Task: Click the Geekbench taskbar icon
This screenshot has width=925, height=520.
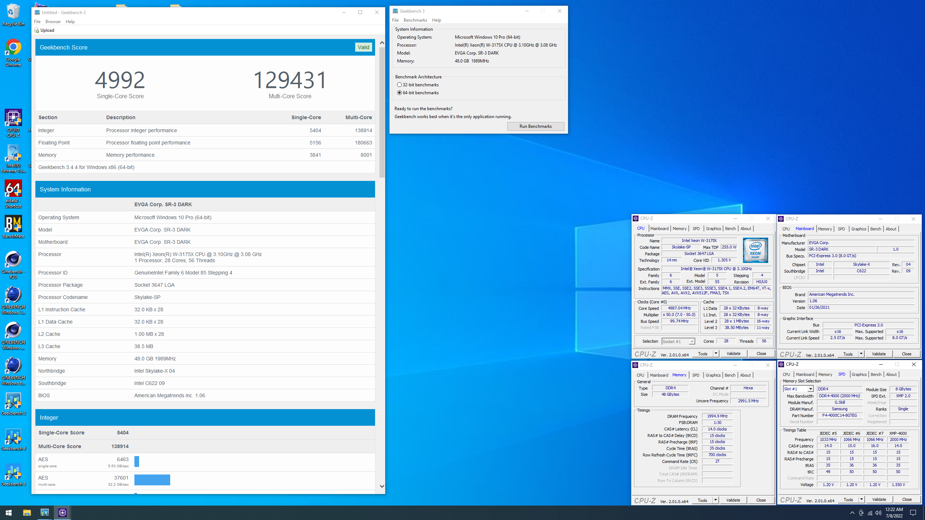Action: click(x=44, y=513)
